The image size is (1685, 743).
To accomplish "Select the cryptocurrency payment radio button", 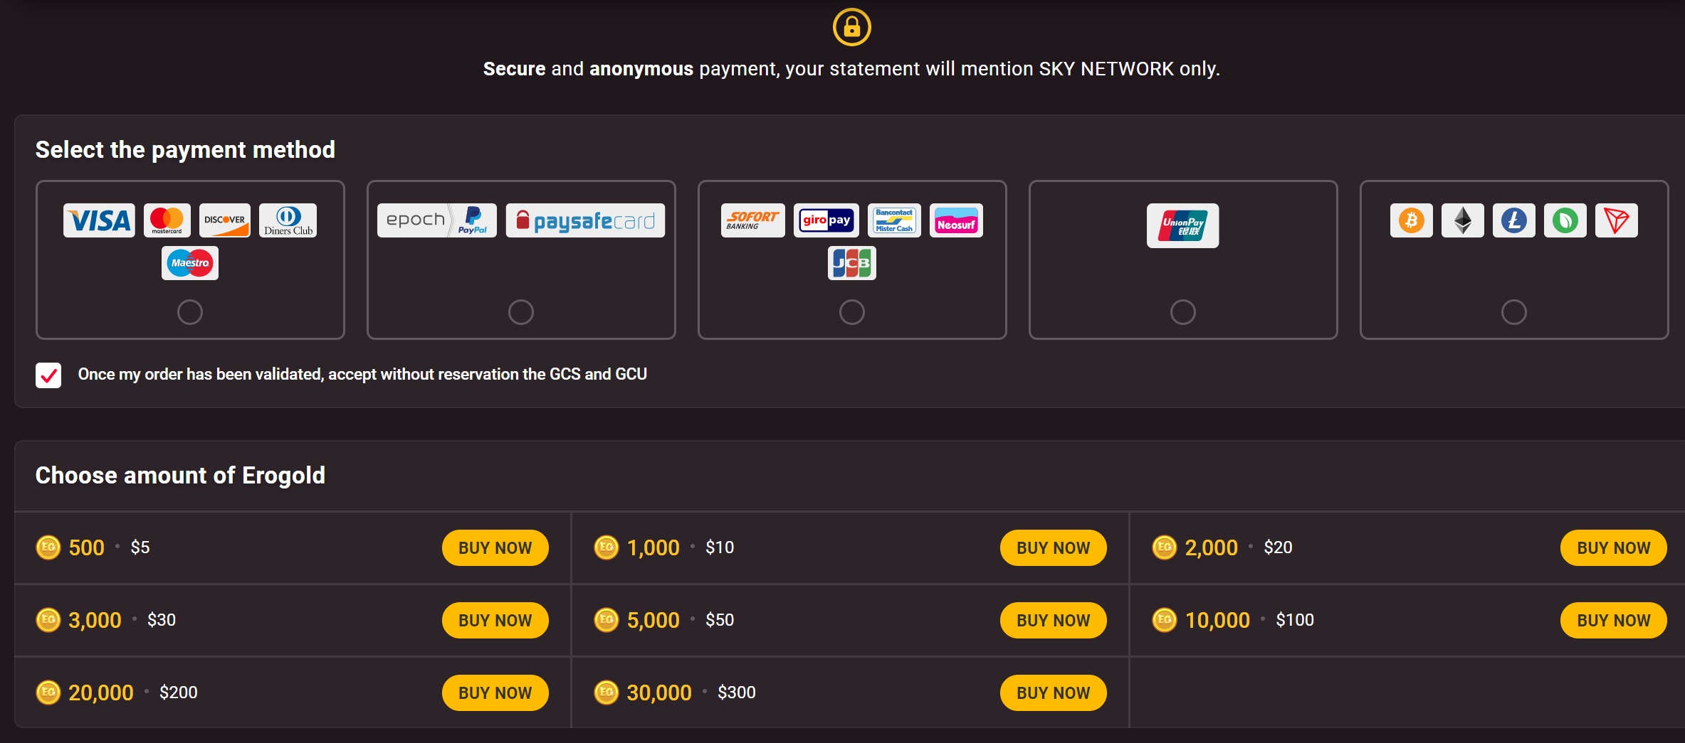I will pyautogui.click(x=1513, y=312).
